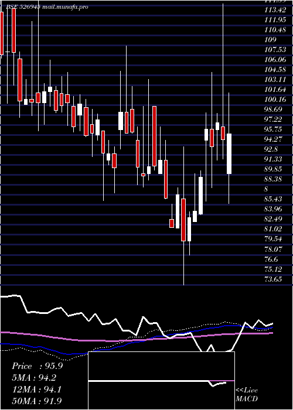Click the 73.65 price level

(273, 279)
